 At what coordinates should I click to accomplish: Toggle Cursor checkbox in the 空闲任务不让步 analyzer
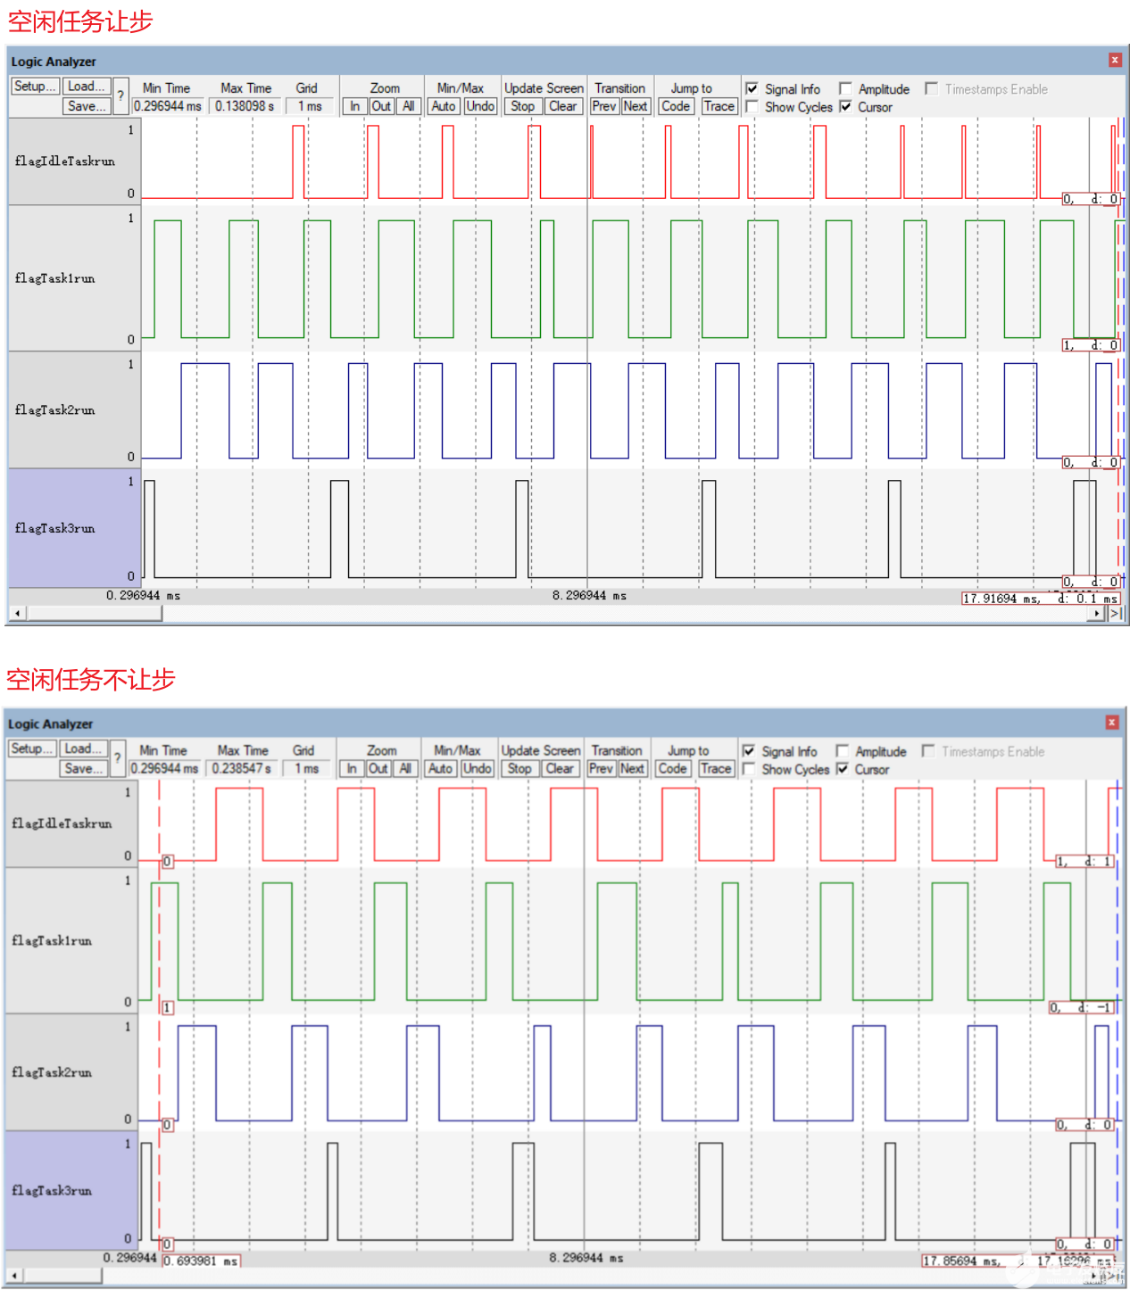pos(842,769)
